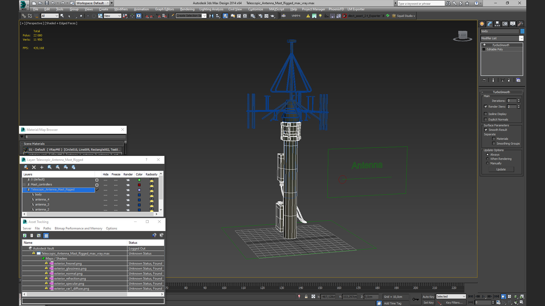Open the Rendering menu

click(187, 9)
